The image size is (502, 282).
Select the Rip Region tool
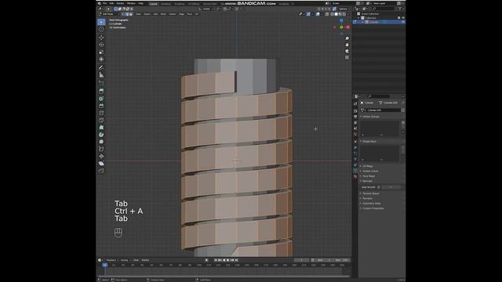(x=101, y=171)
